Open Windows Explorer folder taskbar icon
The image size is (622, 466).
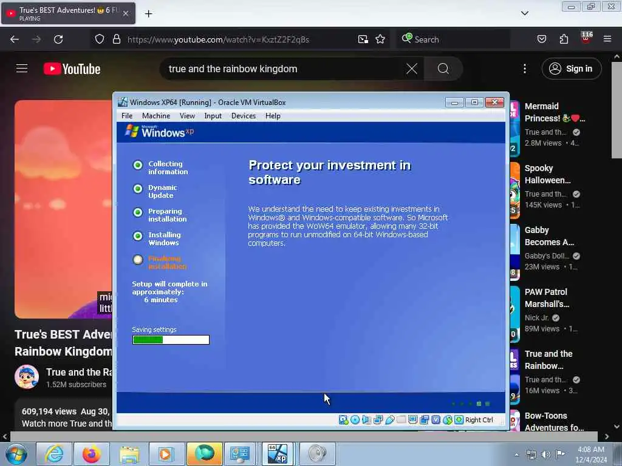[129, 454]
